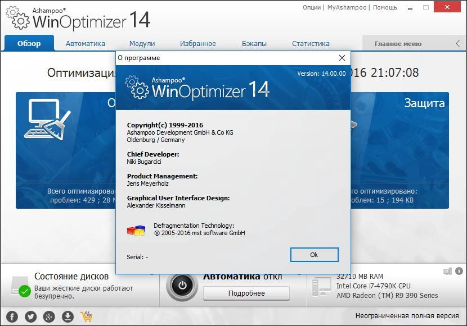Open the Обзор tab
467x326 pixels.
pos(29,43)
